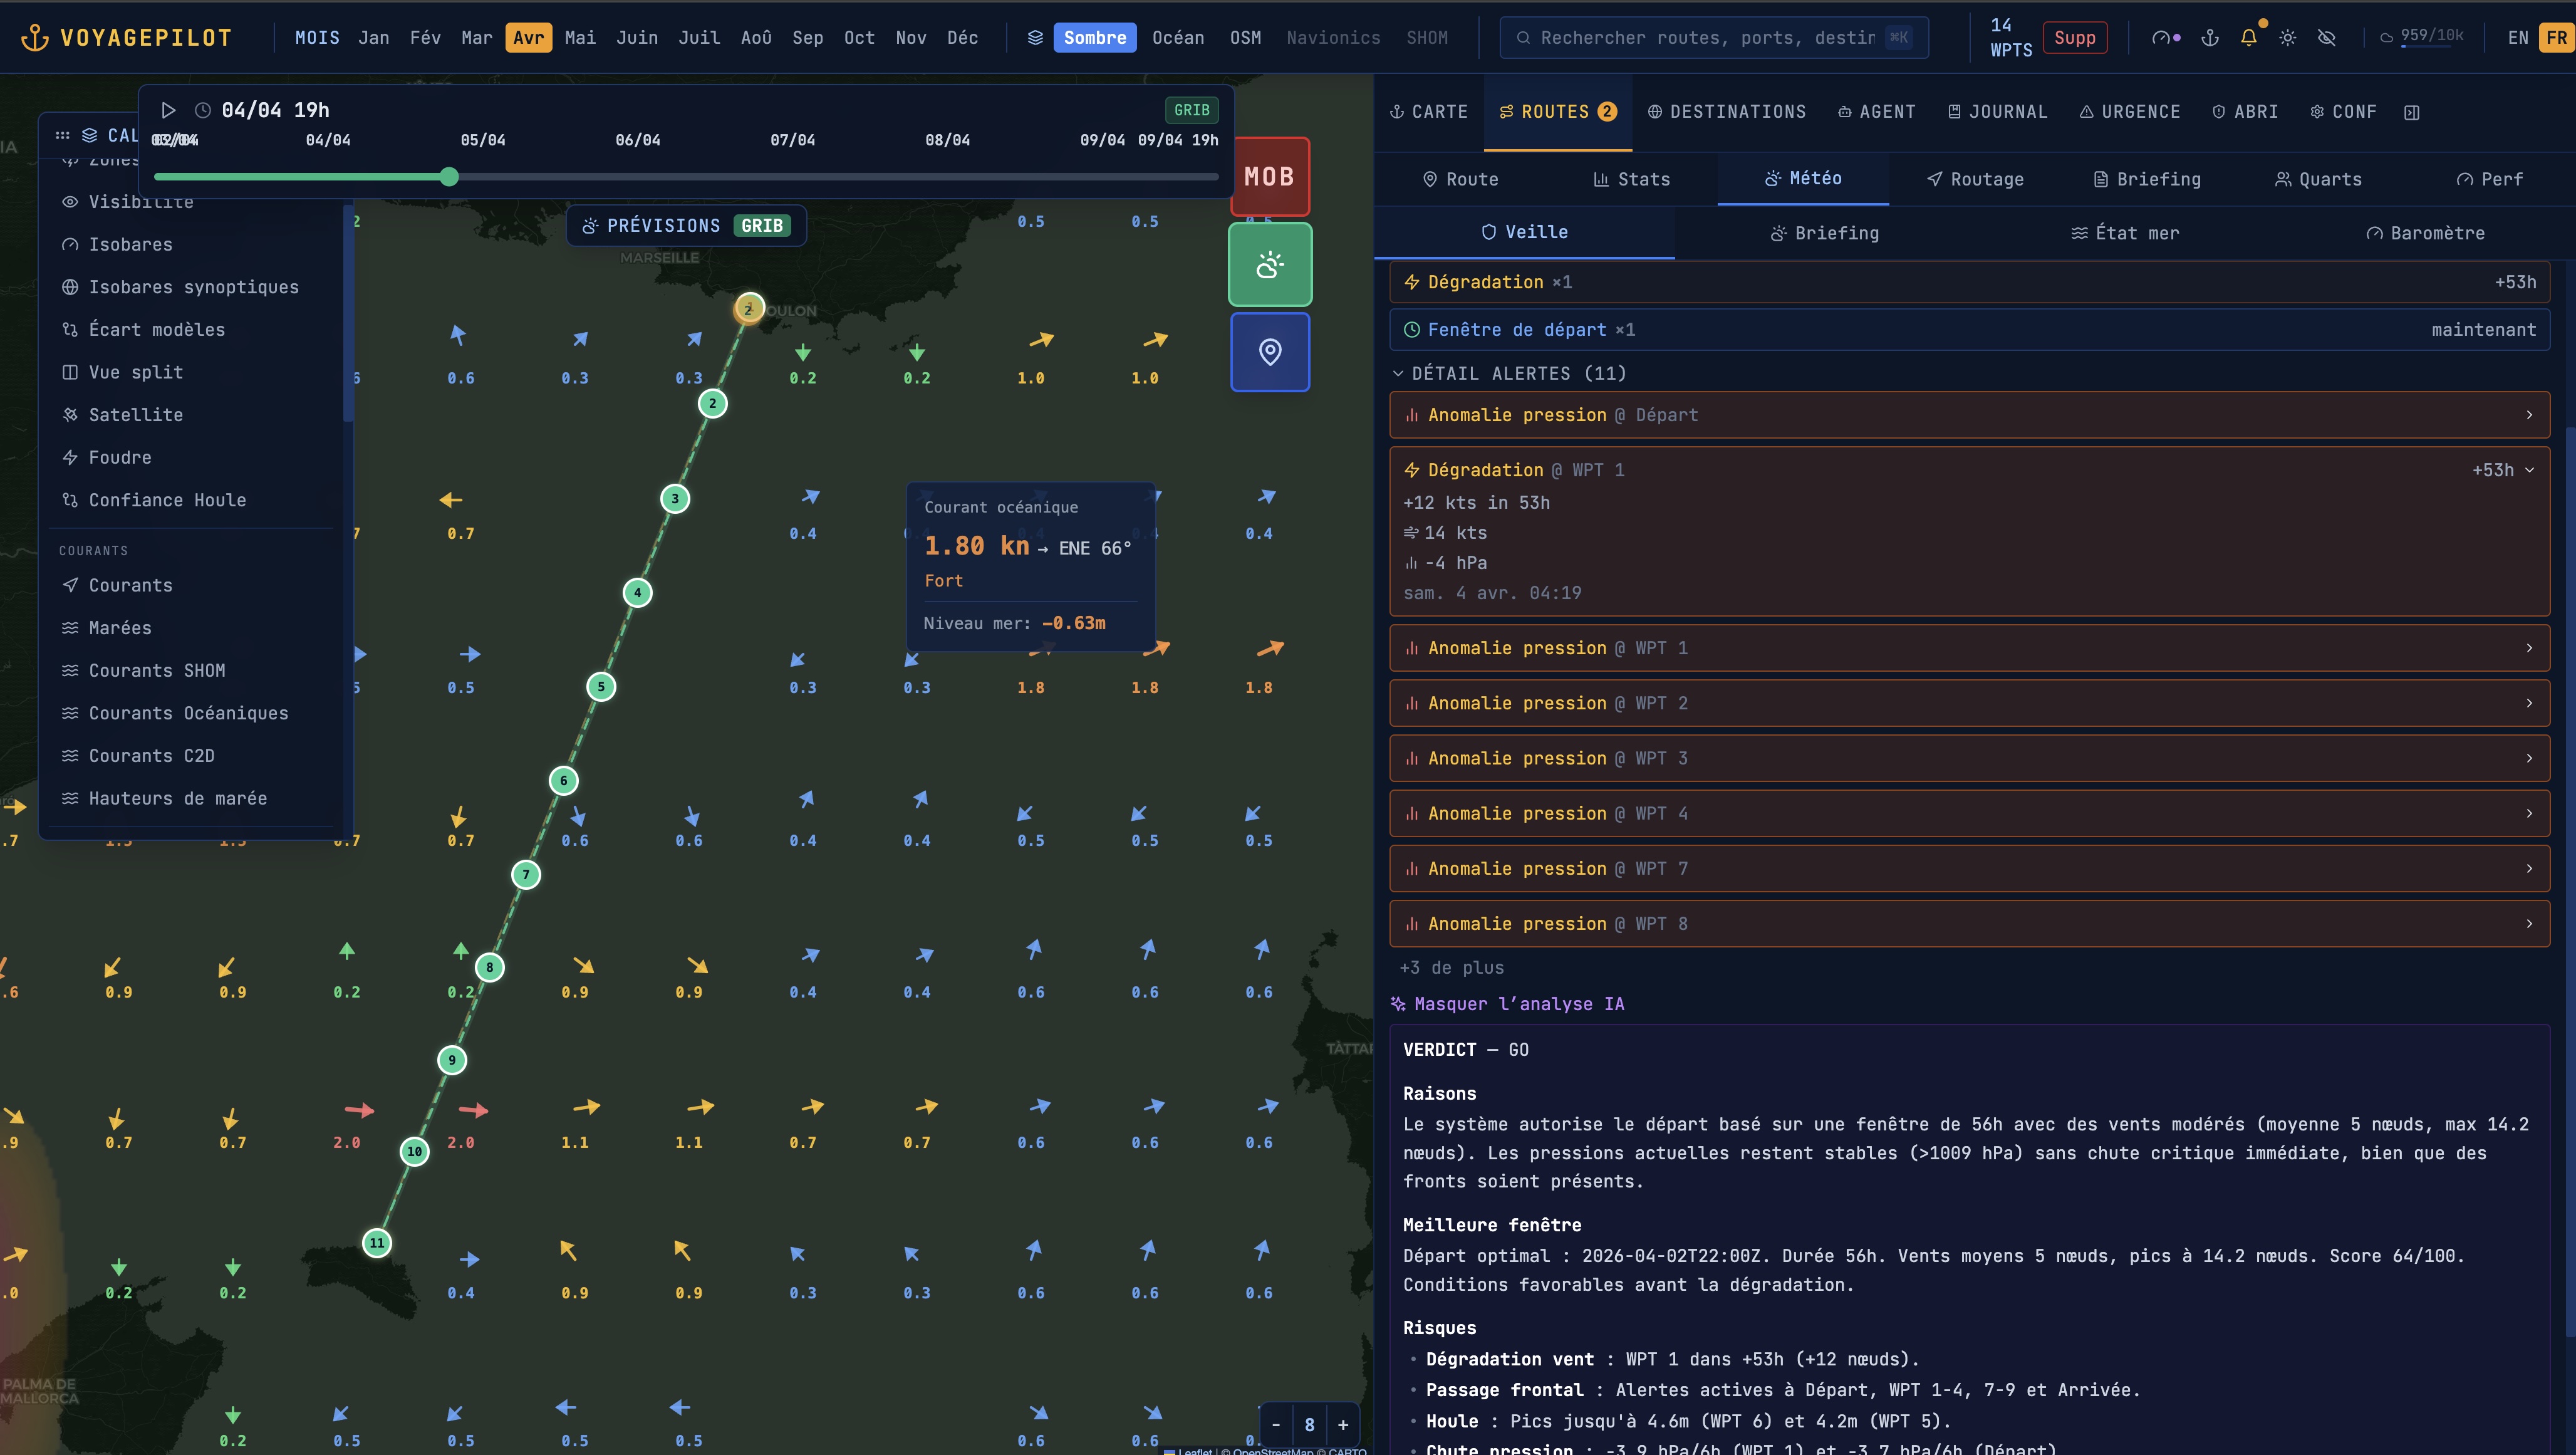Click the anchor icon in top bar
Image resolution: width=2576 pixels, height=1455 pixels.
point(2210,38)
